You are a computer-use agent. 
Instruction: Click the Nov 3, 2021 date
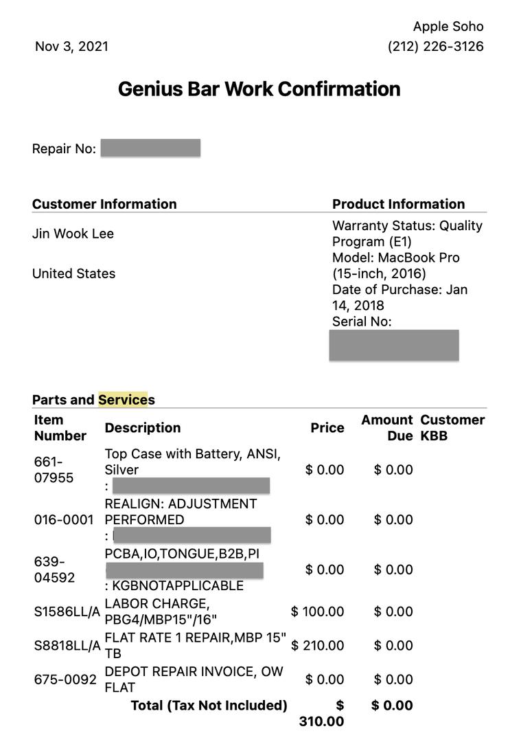click(71, 47)
